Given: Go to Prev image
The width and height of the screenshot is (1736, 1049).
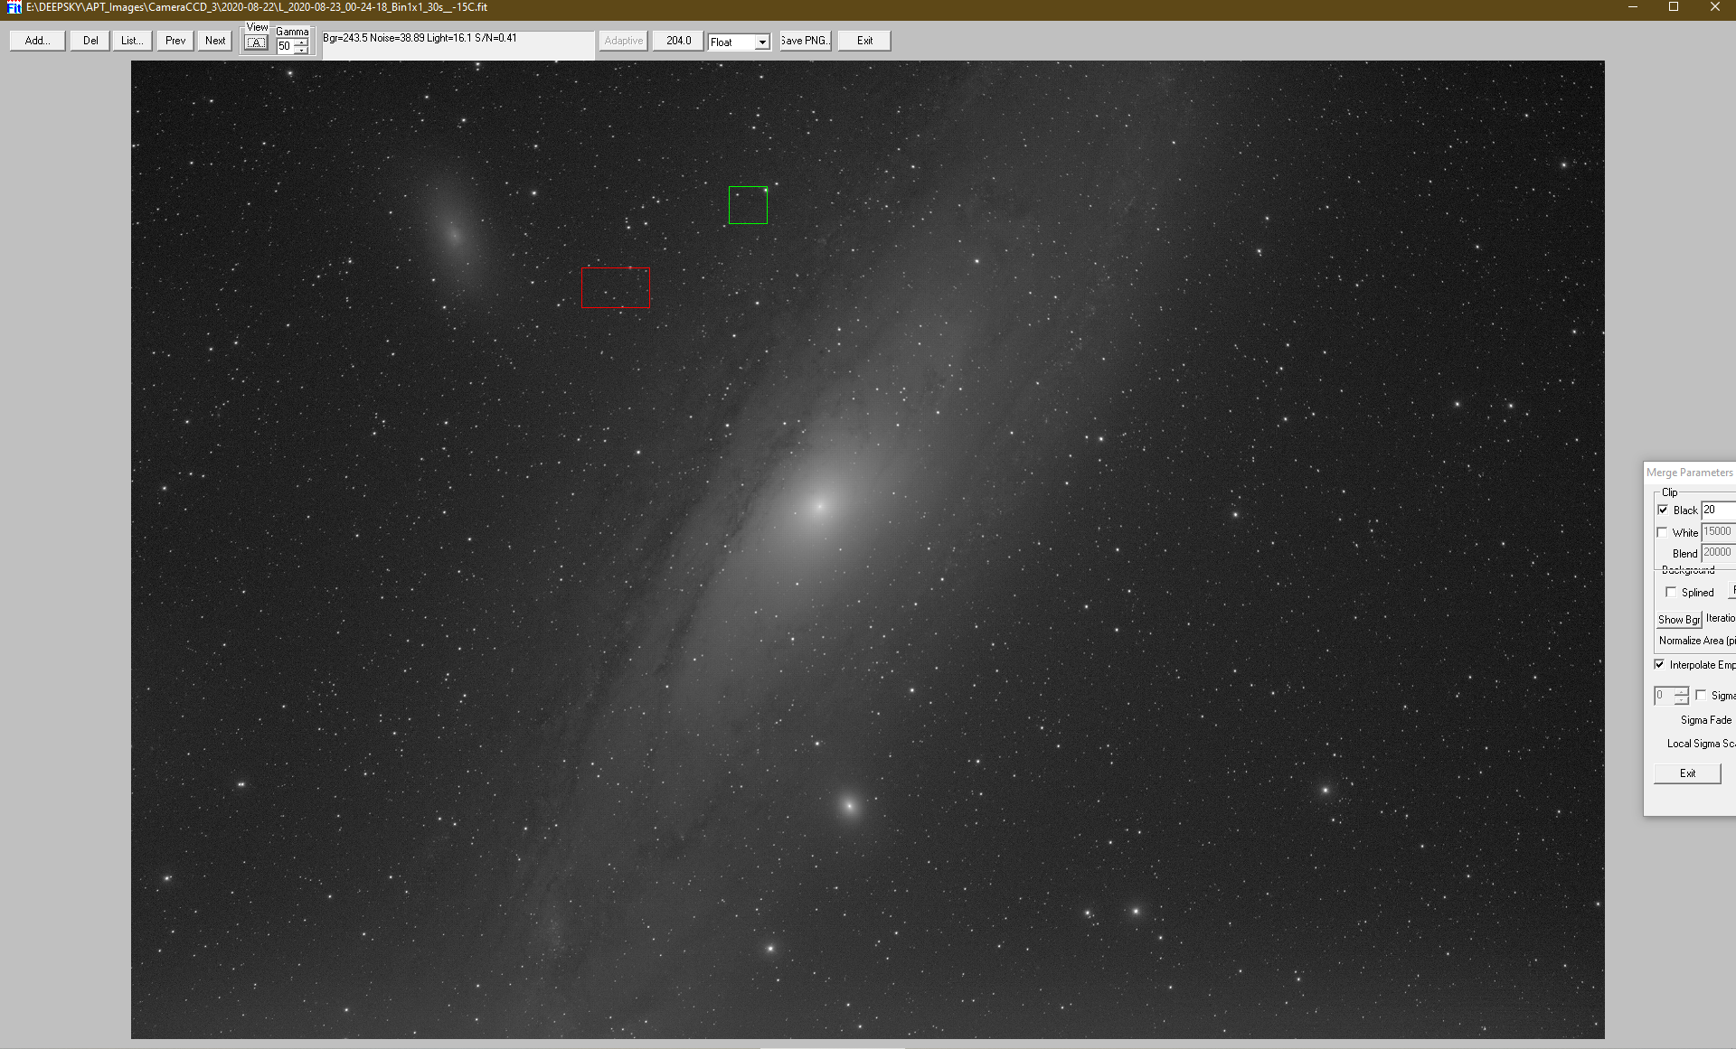Looking at the screenshot, I should click(175, 41).
